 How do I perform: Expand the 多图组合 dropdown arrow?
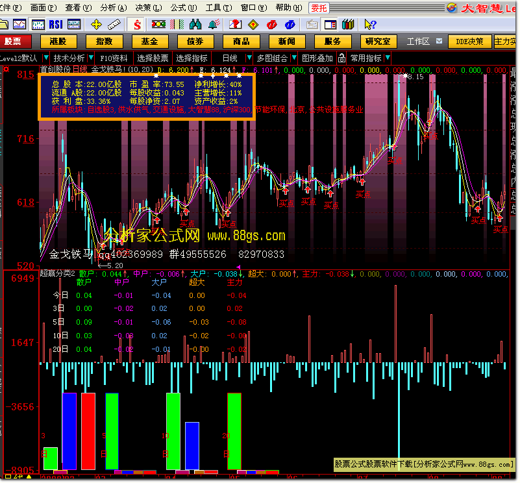(294, 58)
